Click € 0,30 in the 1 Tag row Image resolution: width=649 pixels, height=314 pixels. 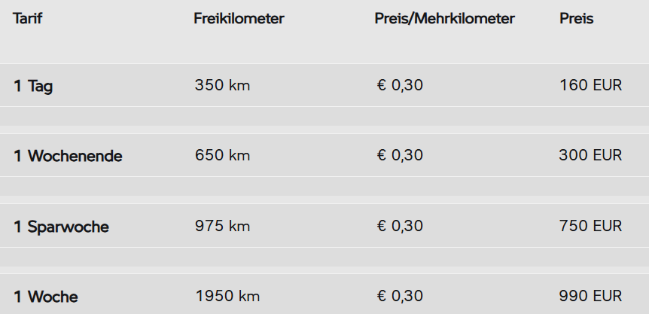tap(400, 85)
